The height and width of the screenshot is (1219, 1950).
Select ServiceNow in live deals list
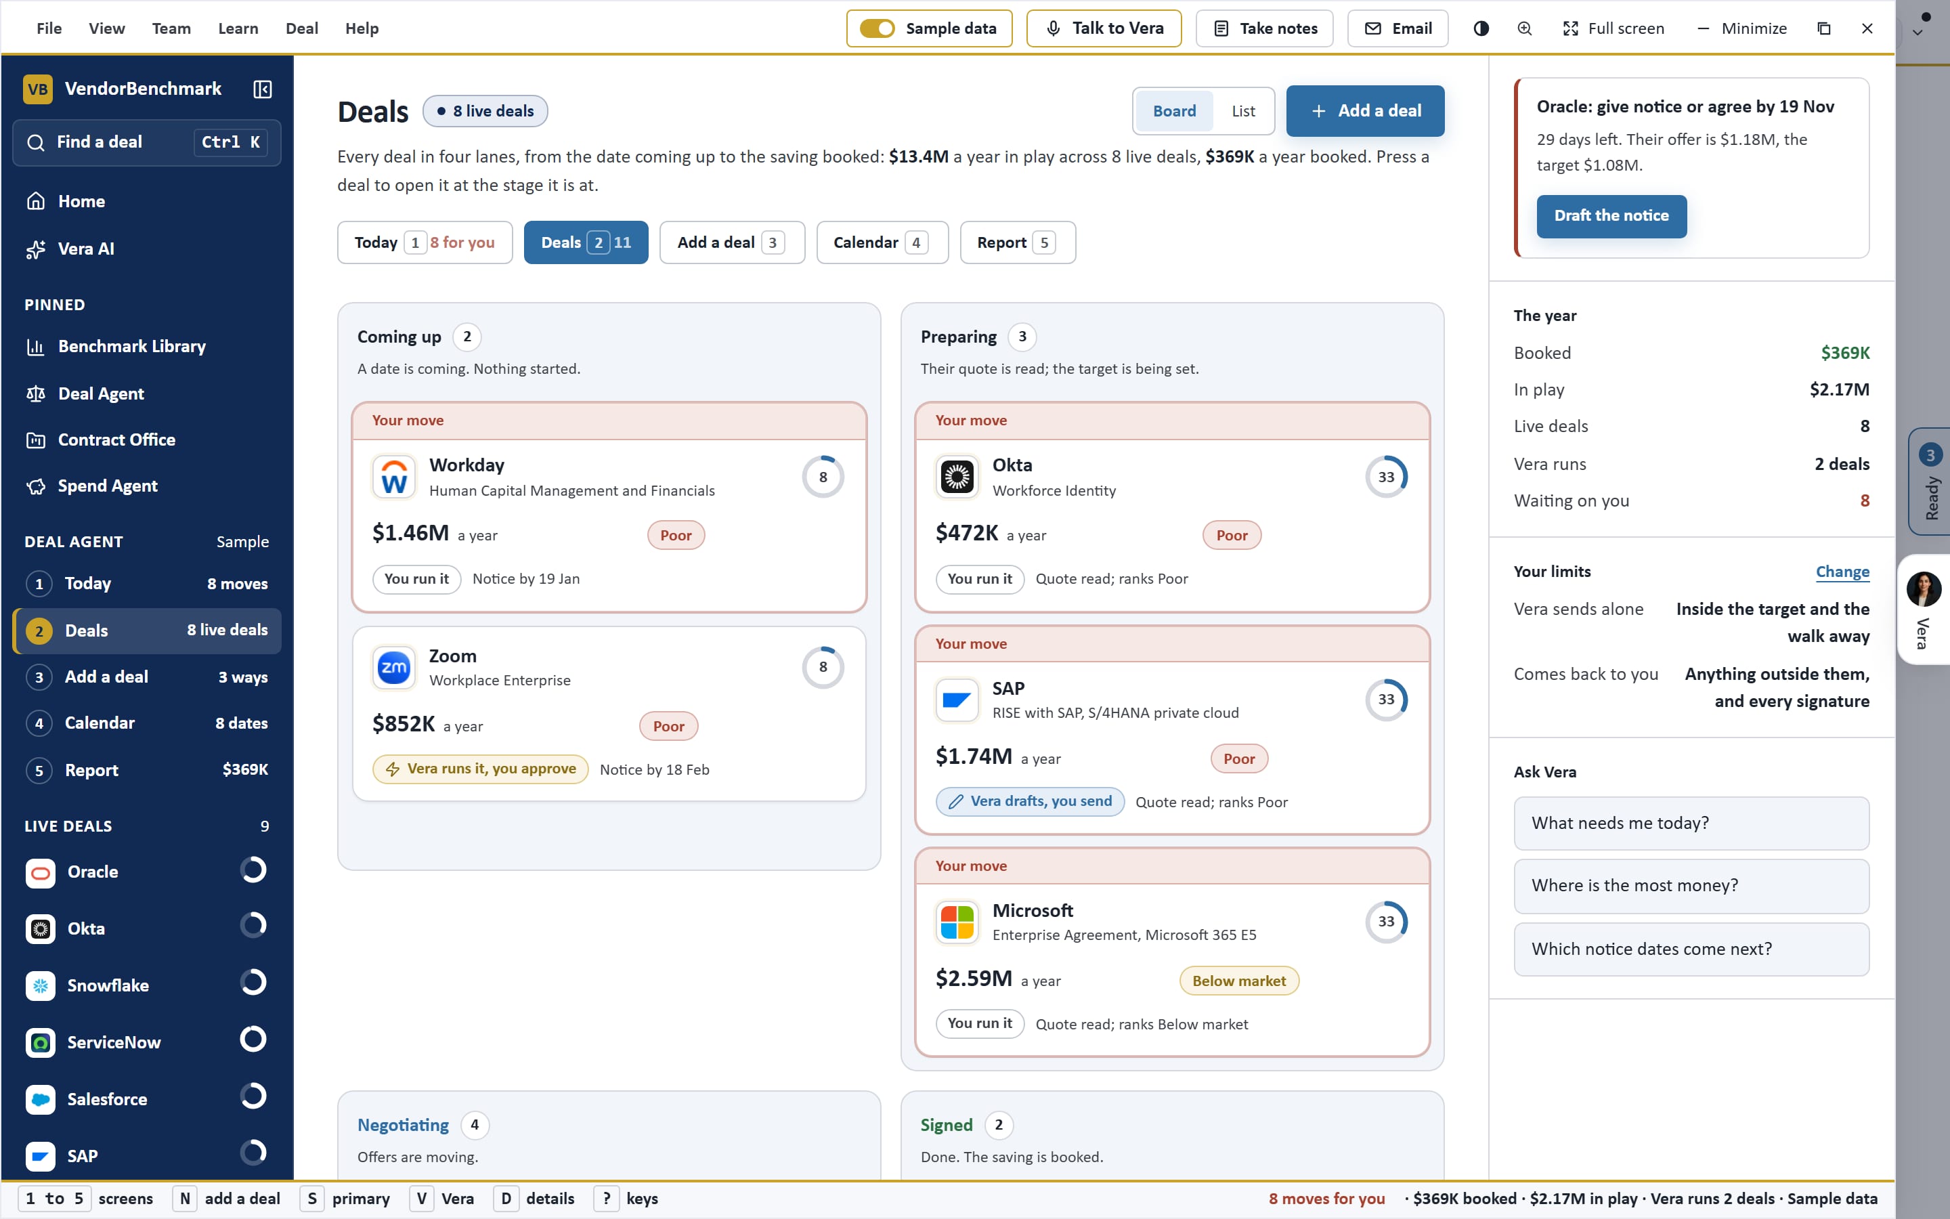147,1042
